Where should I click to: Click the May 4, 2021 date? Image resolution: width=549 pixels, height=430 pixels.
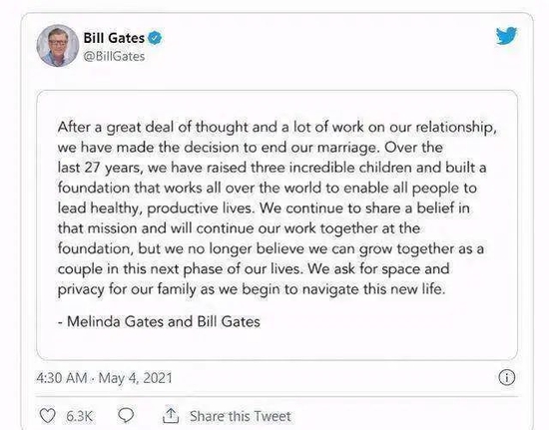(136, 378)
